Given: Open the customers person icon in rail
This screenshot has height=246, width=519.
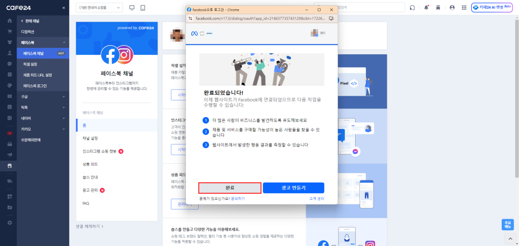Looking at the screenshot, I should coord(10,53).
